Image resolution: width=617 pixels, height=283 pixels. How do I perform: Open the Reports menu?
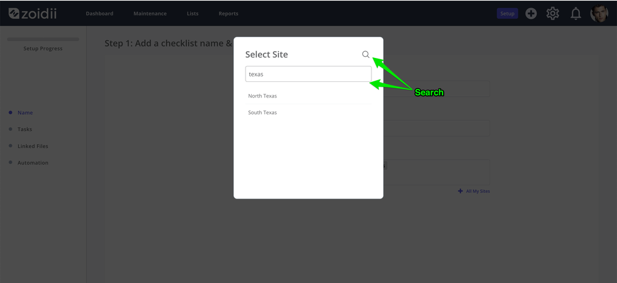(229, 14)
